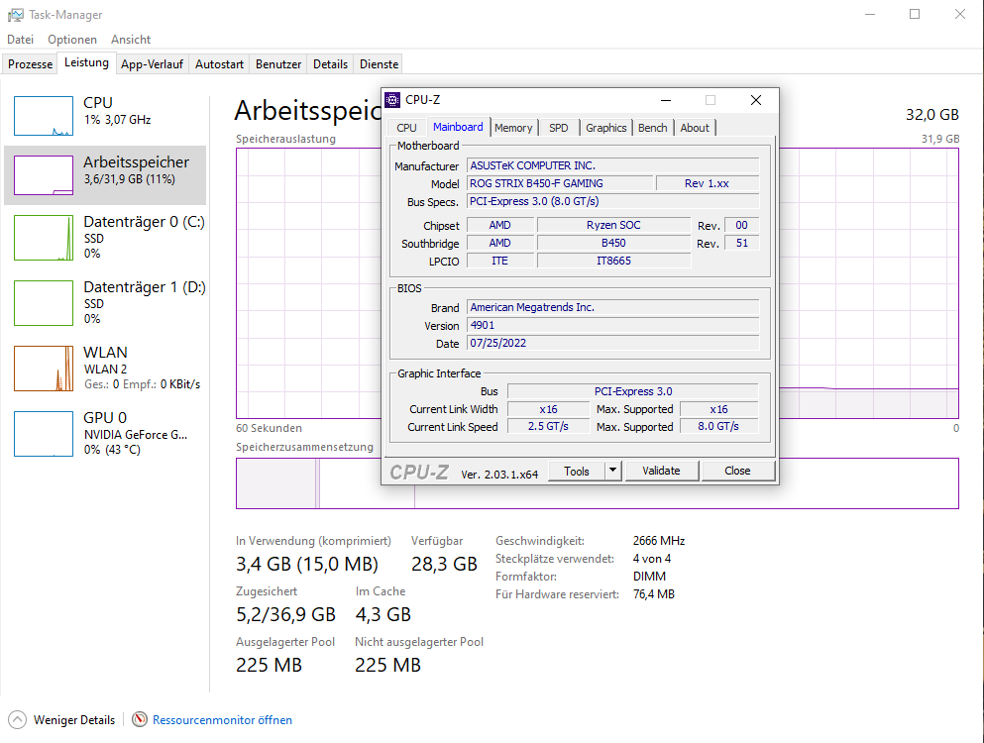Click the Model field ROG STRIX B450-F GAMING

560,183
